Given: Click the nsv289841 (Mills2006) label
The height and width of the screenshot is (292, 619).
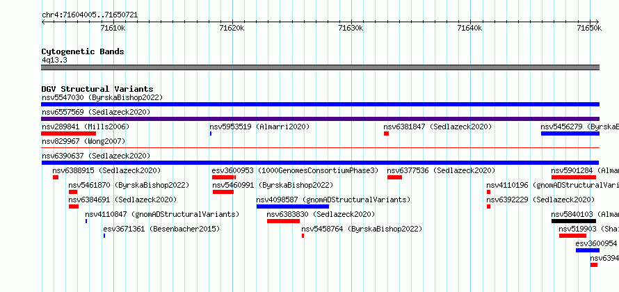Looking at the screenshot, I should [86, 127].
